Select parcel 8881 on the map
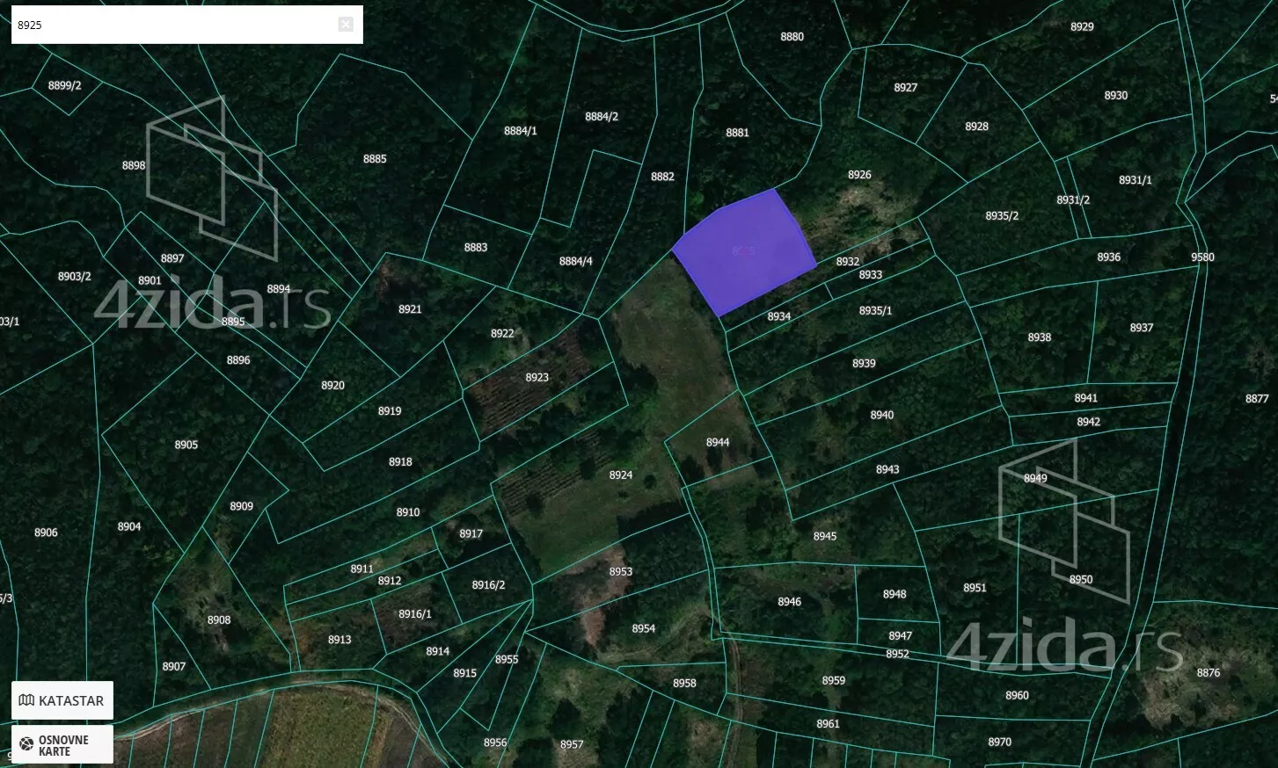 (737, 133)
